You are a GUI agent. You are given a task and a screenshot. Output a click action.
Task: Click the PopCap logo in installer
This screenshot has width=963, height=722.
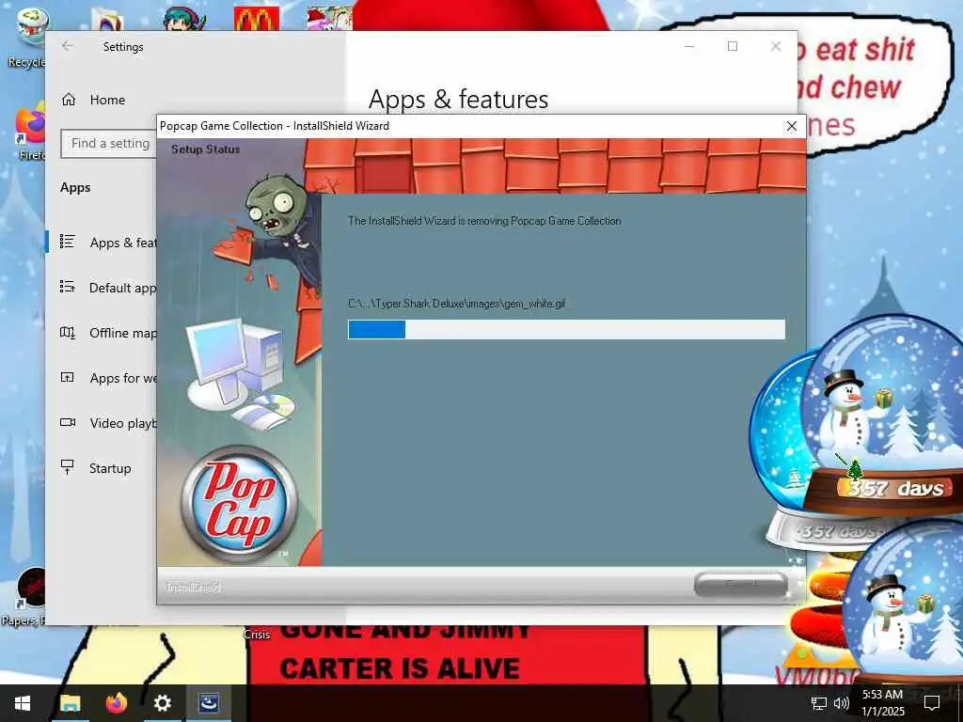(x=239, y=504)
